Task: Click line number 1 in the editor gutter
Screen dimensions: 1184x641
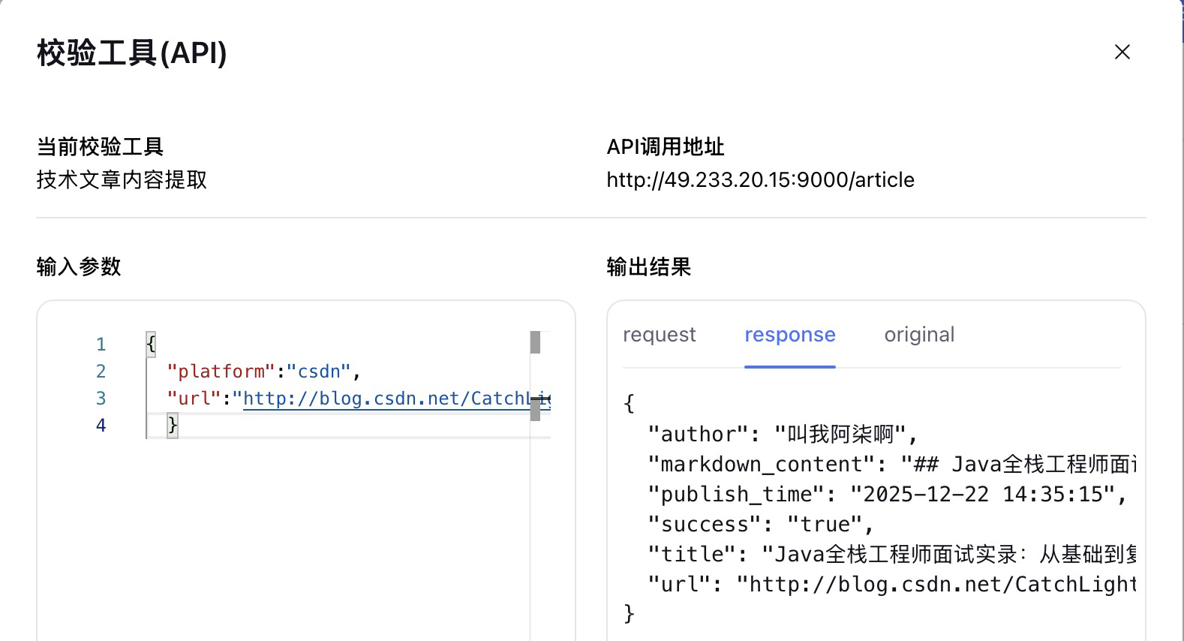Action: (x=101, y=345)
